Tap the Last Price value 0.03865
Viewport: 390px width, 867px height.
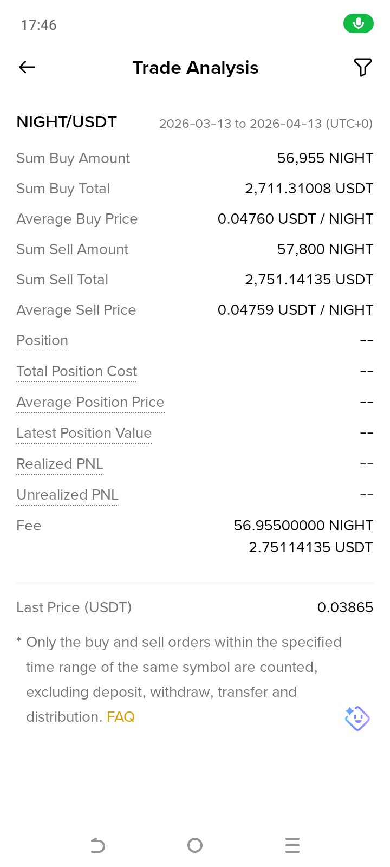345,607
